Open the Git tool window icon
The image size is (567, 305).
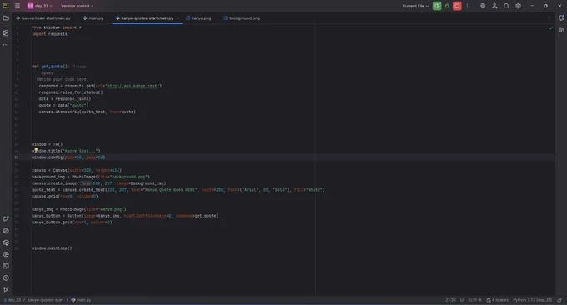click(x=6, y=289)
